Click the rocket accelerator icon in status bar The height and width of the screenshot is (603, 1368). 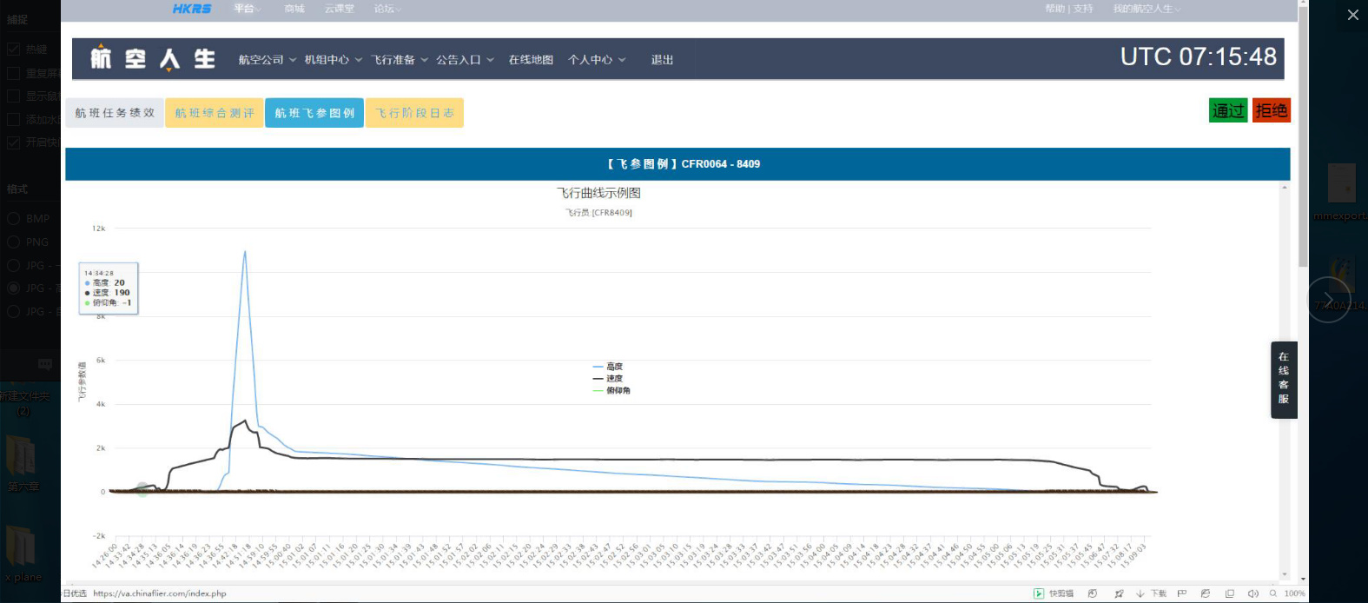tap(1119, 593)
